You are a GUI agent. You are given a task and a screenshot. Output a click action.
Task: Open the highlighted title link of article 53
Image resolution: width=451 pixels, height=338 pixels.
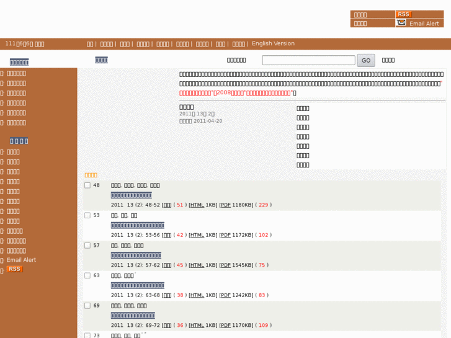pos(138,225)
